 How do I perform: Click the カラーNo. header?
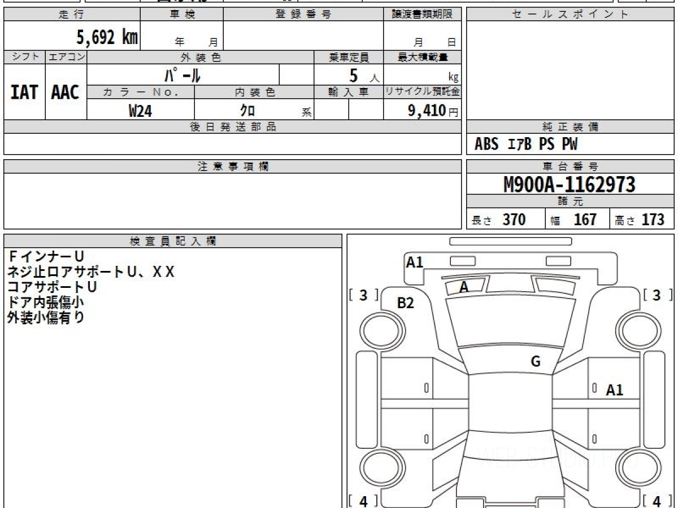[x=141, y=93]
